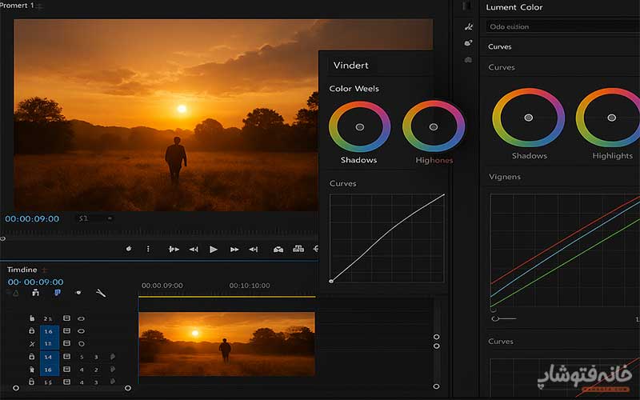Screen dimensions: 640x400
Task: Switch to the Promert 1 tab
Action: click(17, 6)
